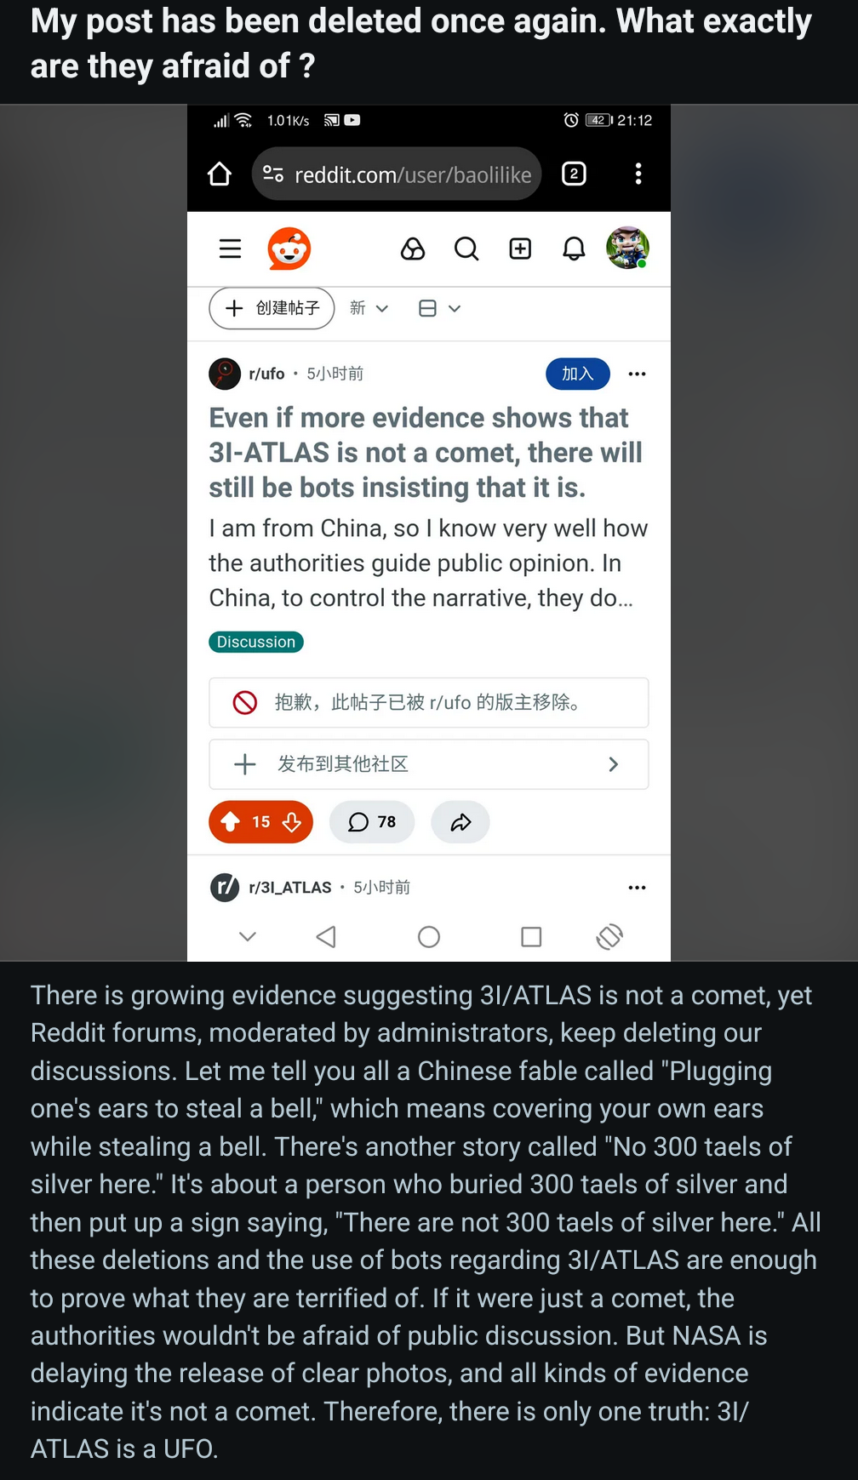The height and width of the screenshot is (1480, 858).
Task: Downvote the r/ufo post
Action: 292,822
